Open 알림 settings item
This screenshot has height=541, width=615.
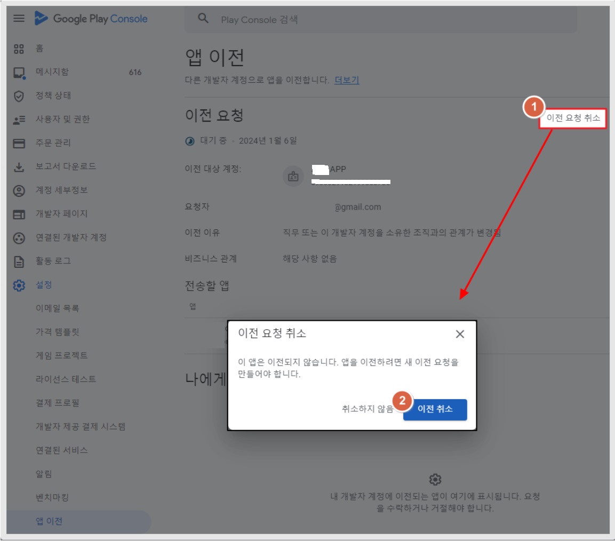[x=44, y=474]
